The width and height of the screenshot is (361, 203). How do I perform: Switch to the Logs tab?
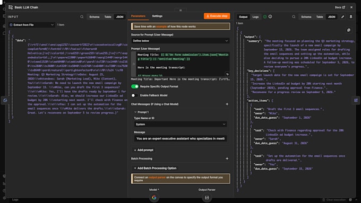point(255,17)
